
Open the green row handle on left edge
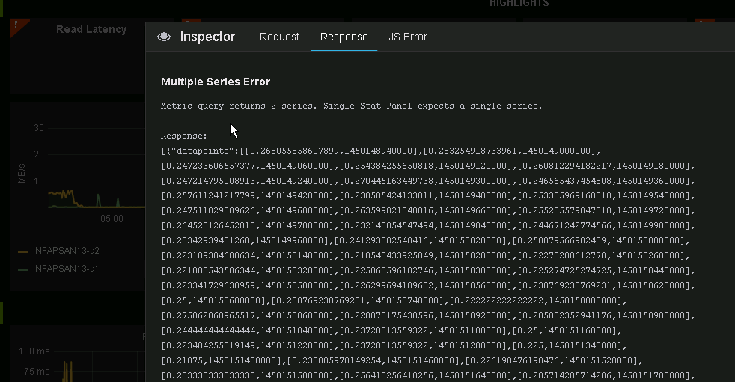coord(2,313)
